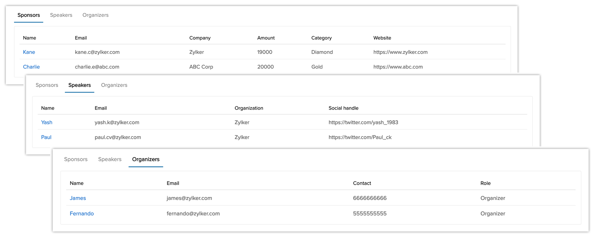Viewport: 598px width, 238px height.
Task: Open Organizers tab in middle panel
Action: (114, 85)
